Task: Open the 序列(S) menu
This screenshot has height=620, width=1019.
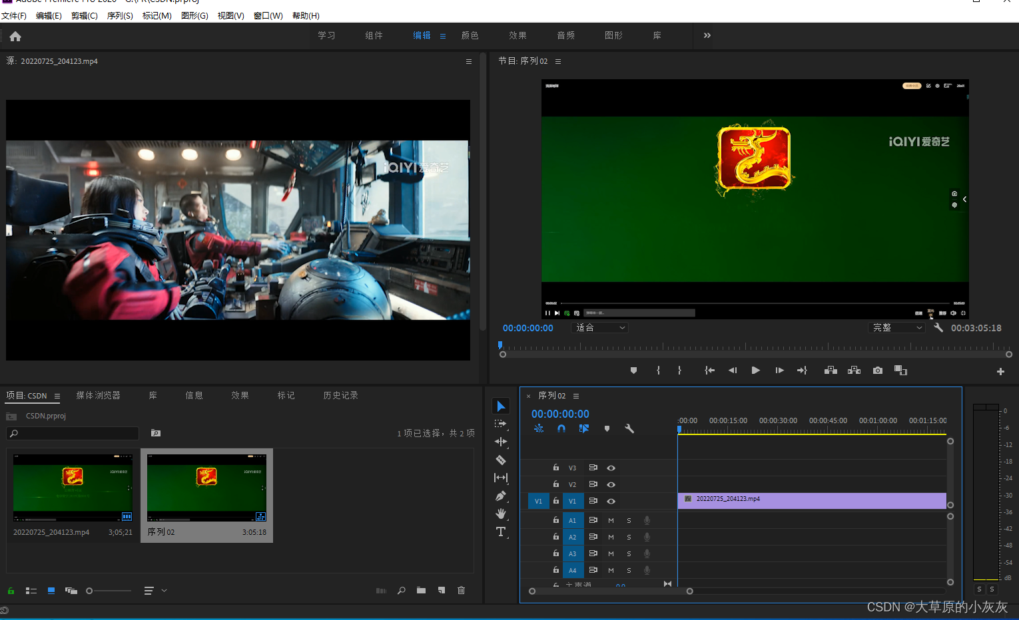Action: [120, 15]
